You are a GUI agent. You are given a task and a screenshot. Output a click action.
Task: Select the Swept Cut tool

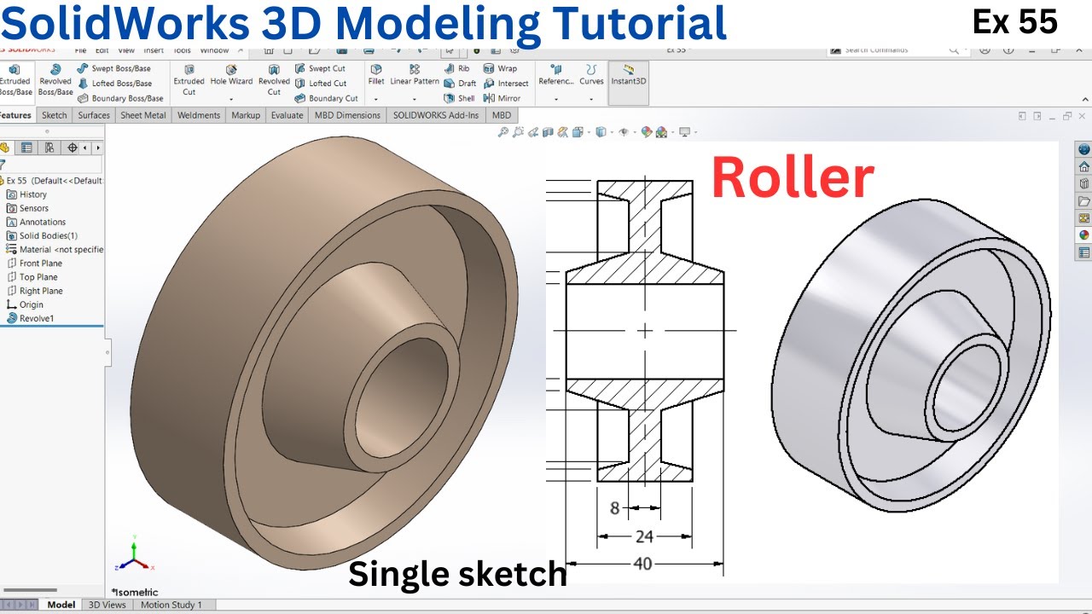point(320,68)
